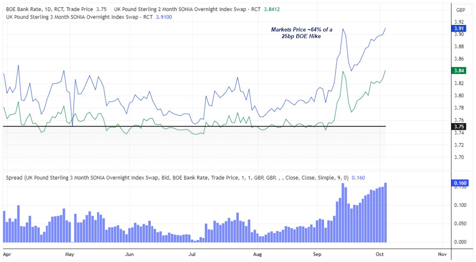
Task: Click the green 3.84 price label
Action: pyautogui.click(x=459, y=70)
